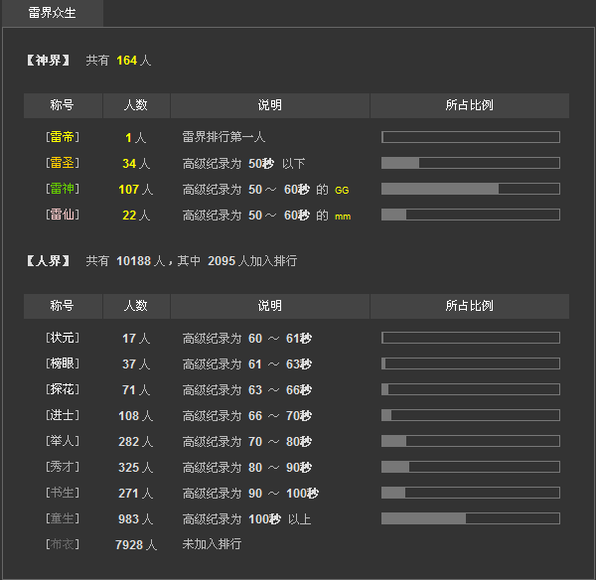Click the 【神界】 section heading
596x580 pixels.
tap(48, 61)
